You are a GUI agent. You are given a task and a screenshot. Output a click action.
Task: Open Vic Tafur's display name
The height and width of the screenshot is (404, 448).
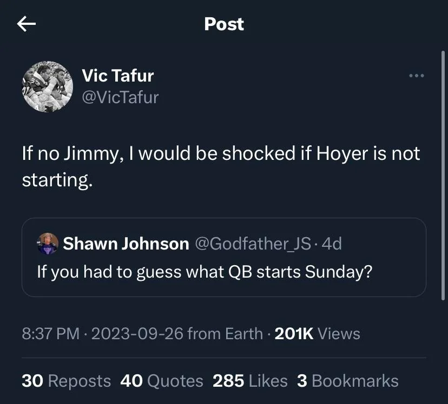117,76
